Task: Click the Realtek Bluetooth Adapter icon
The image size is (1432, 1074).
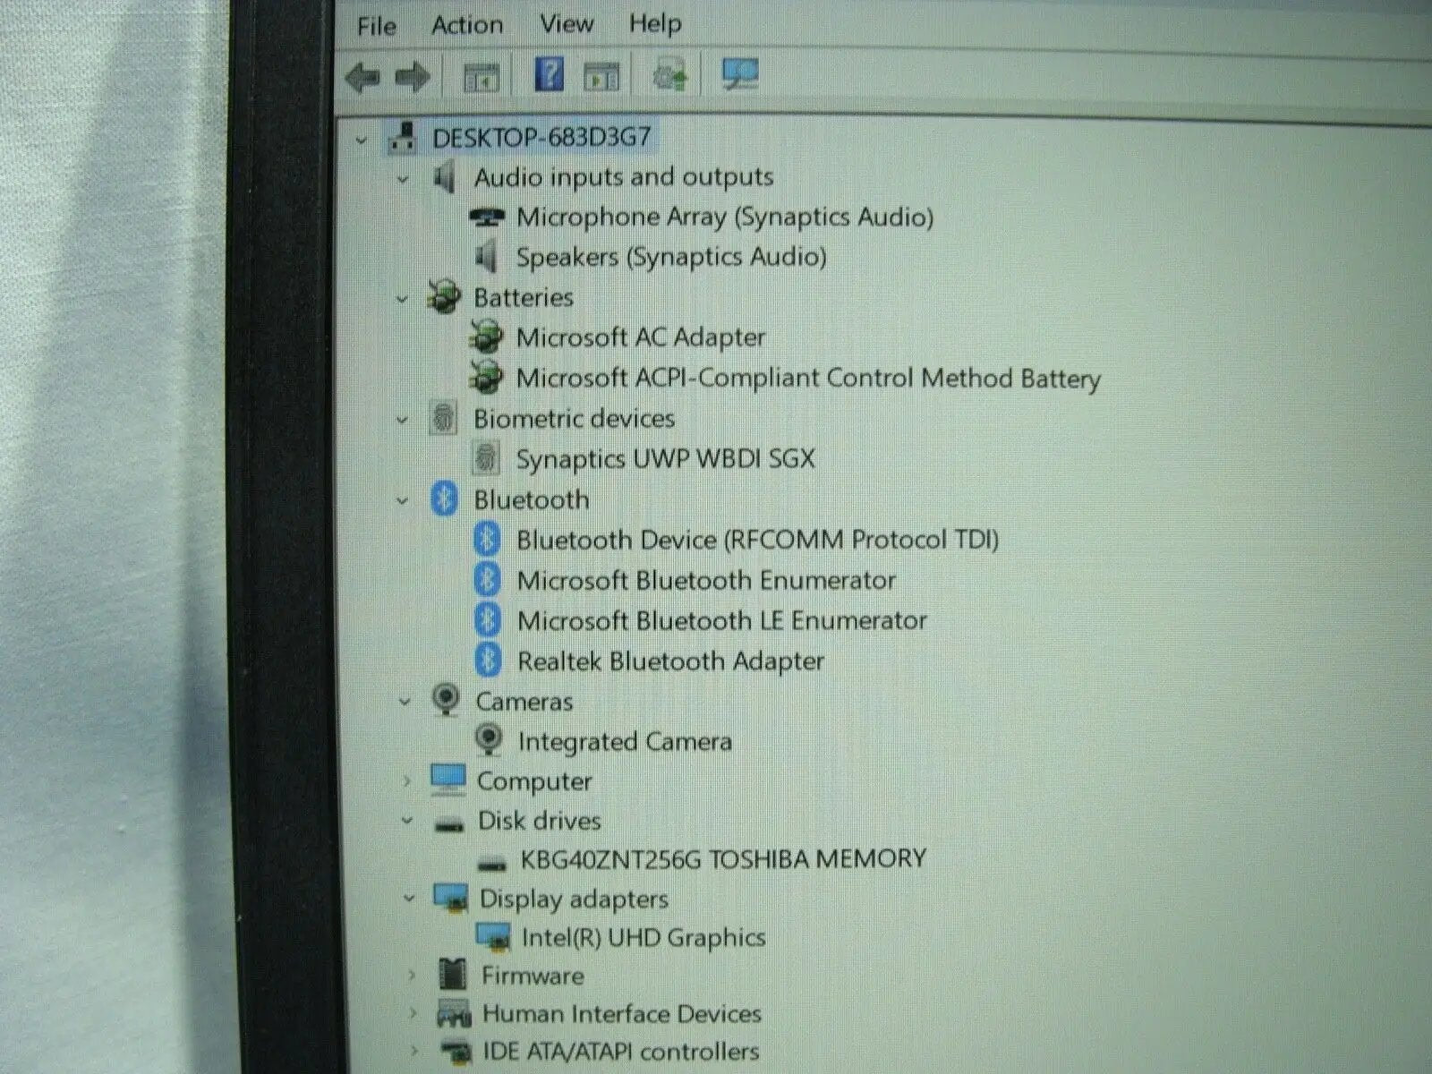Action: [487, 661]
